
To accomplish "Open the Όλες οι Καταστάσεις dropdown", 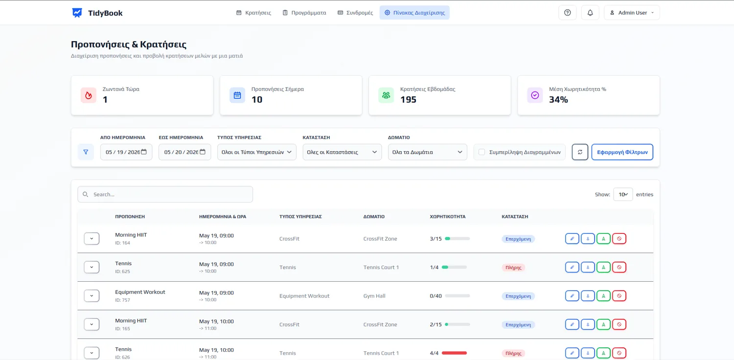I will (342, 152).
